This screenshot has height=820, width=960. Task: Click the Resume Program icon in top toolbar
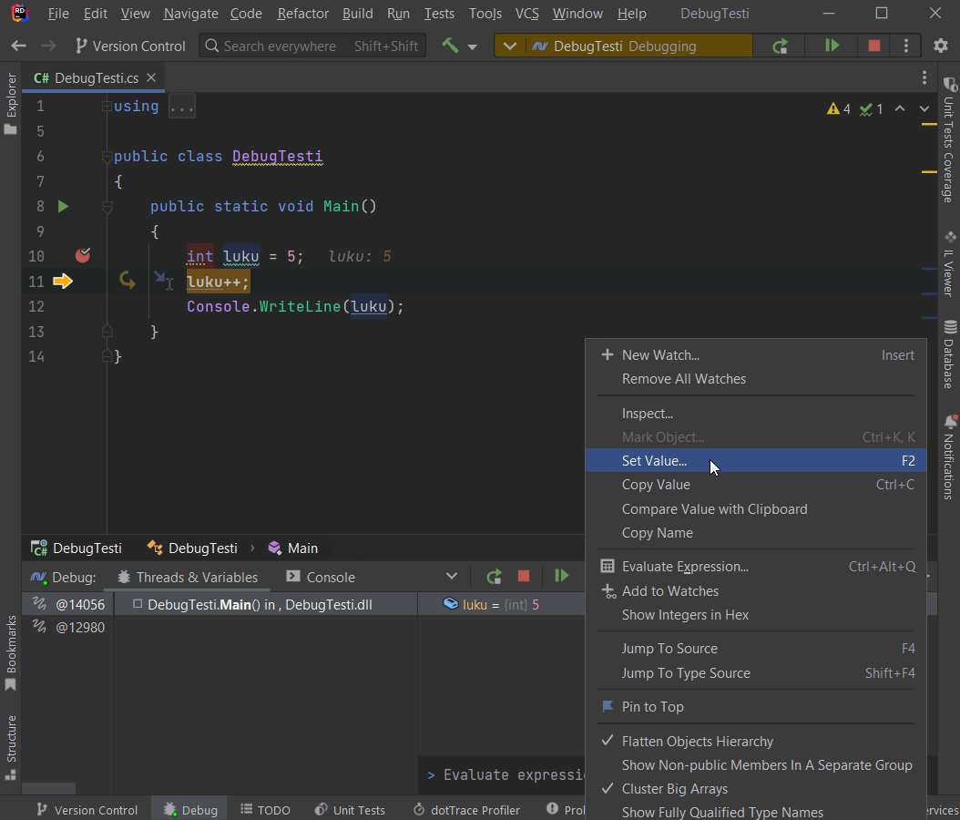pos(832,46)
